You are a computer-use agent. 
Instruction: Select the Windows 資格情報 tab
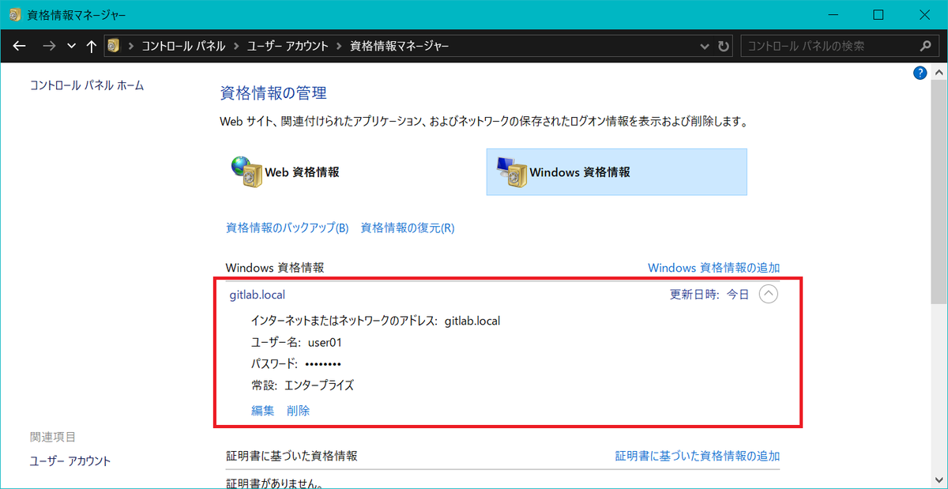[616, 171]
